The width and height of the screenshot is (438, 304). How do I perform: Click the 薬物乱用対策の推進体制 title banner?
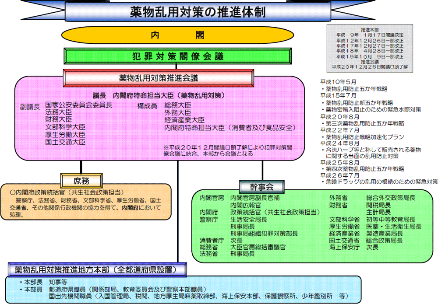[x=198, y=12]
